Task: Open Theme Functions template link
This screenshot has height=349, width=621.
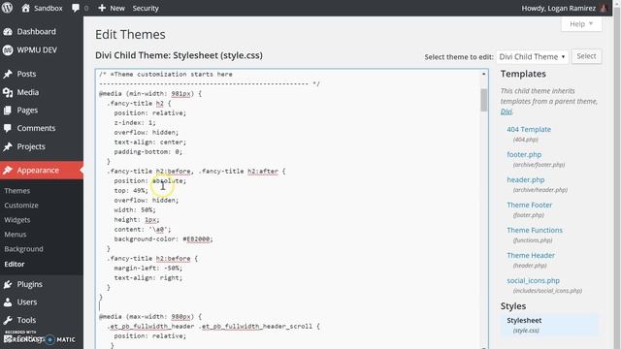Action: 535,231
